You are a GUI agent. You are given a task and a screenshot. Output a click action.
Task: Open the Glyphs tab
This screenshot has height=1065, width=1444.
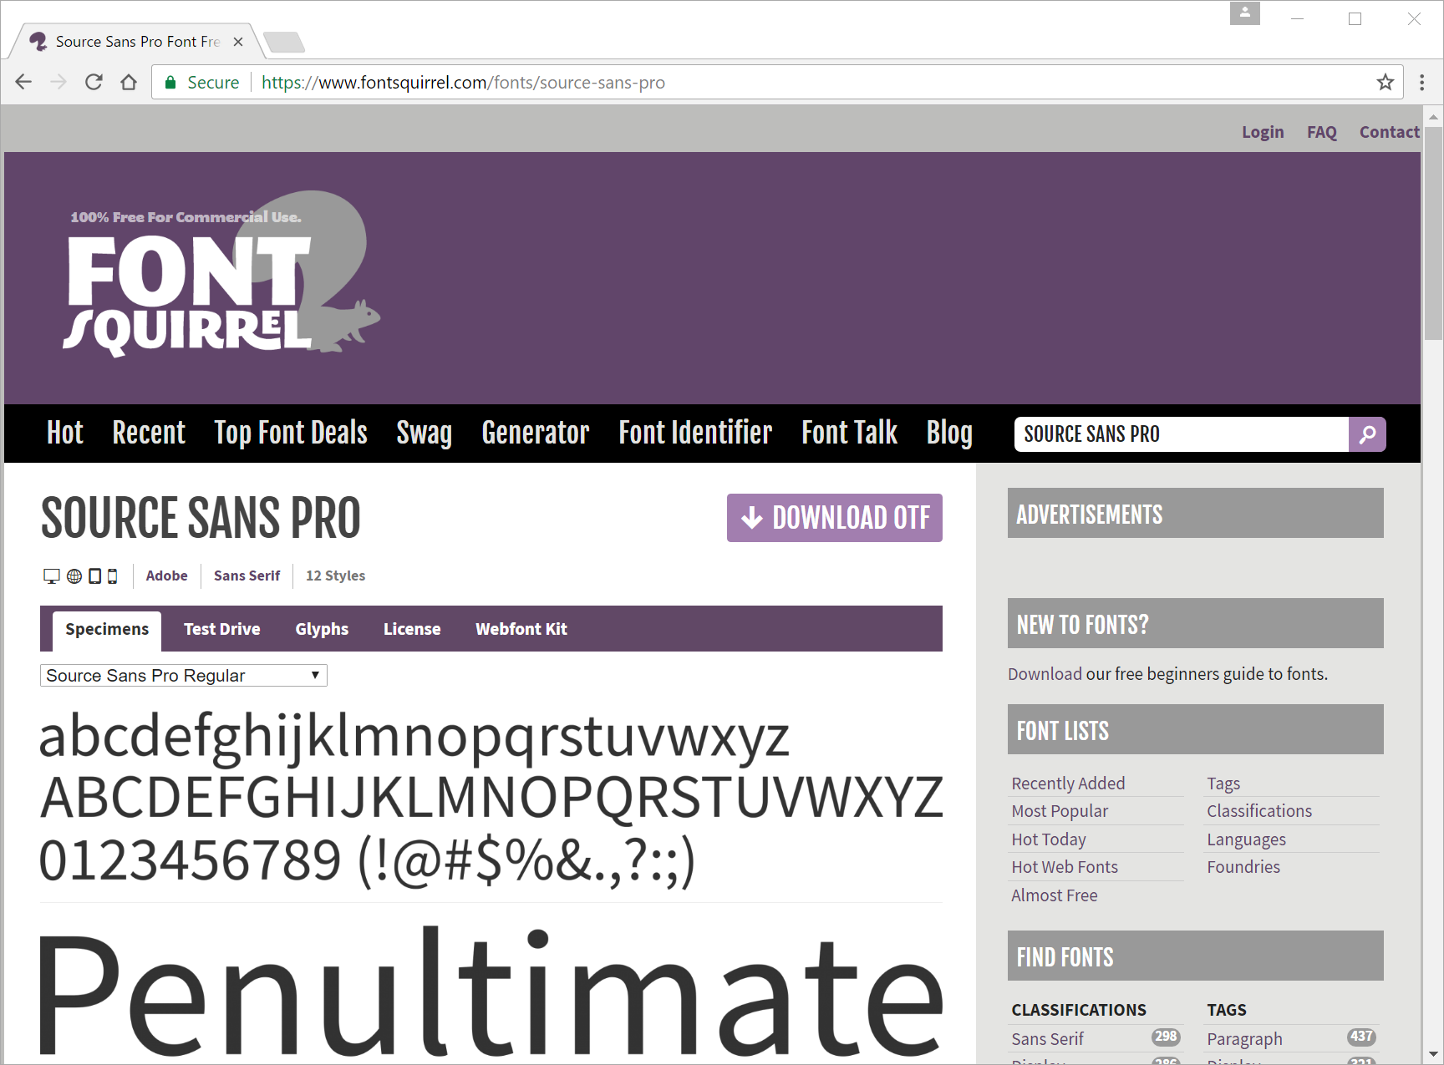tap(322, 629)
